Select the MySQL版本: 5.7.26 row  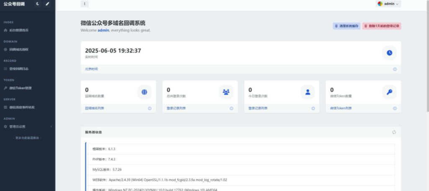(241, 170)
